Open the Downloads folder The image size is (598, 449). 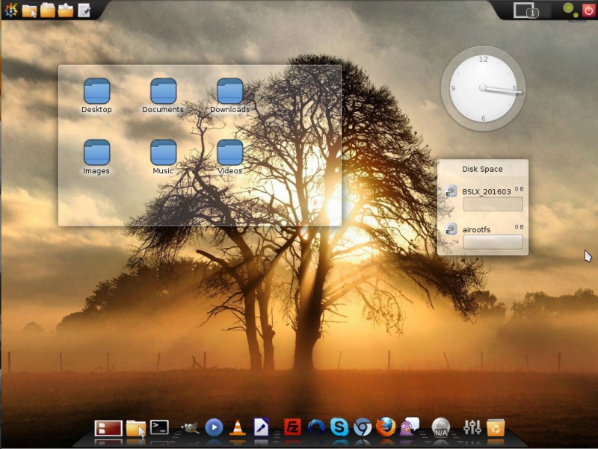click(229, 92)
